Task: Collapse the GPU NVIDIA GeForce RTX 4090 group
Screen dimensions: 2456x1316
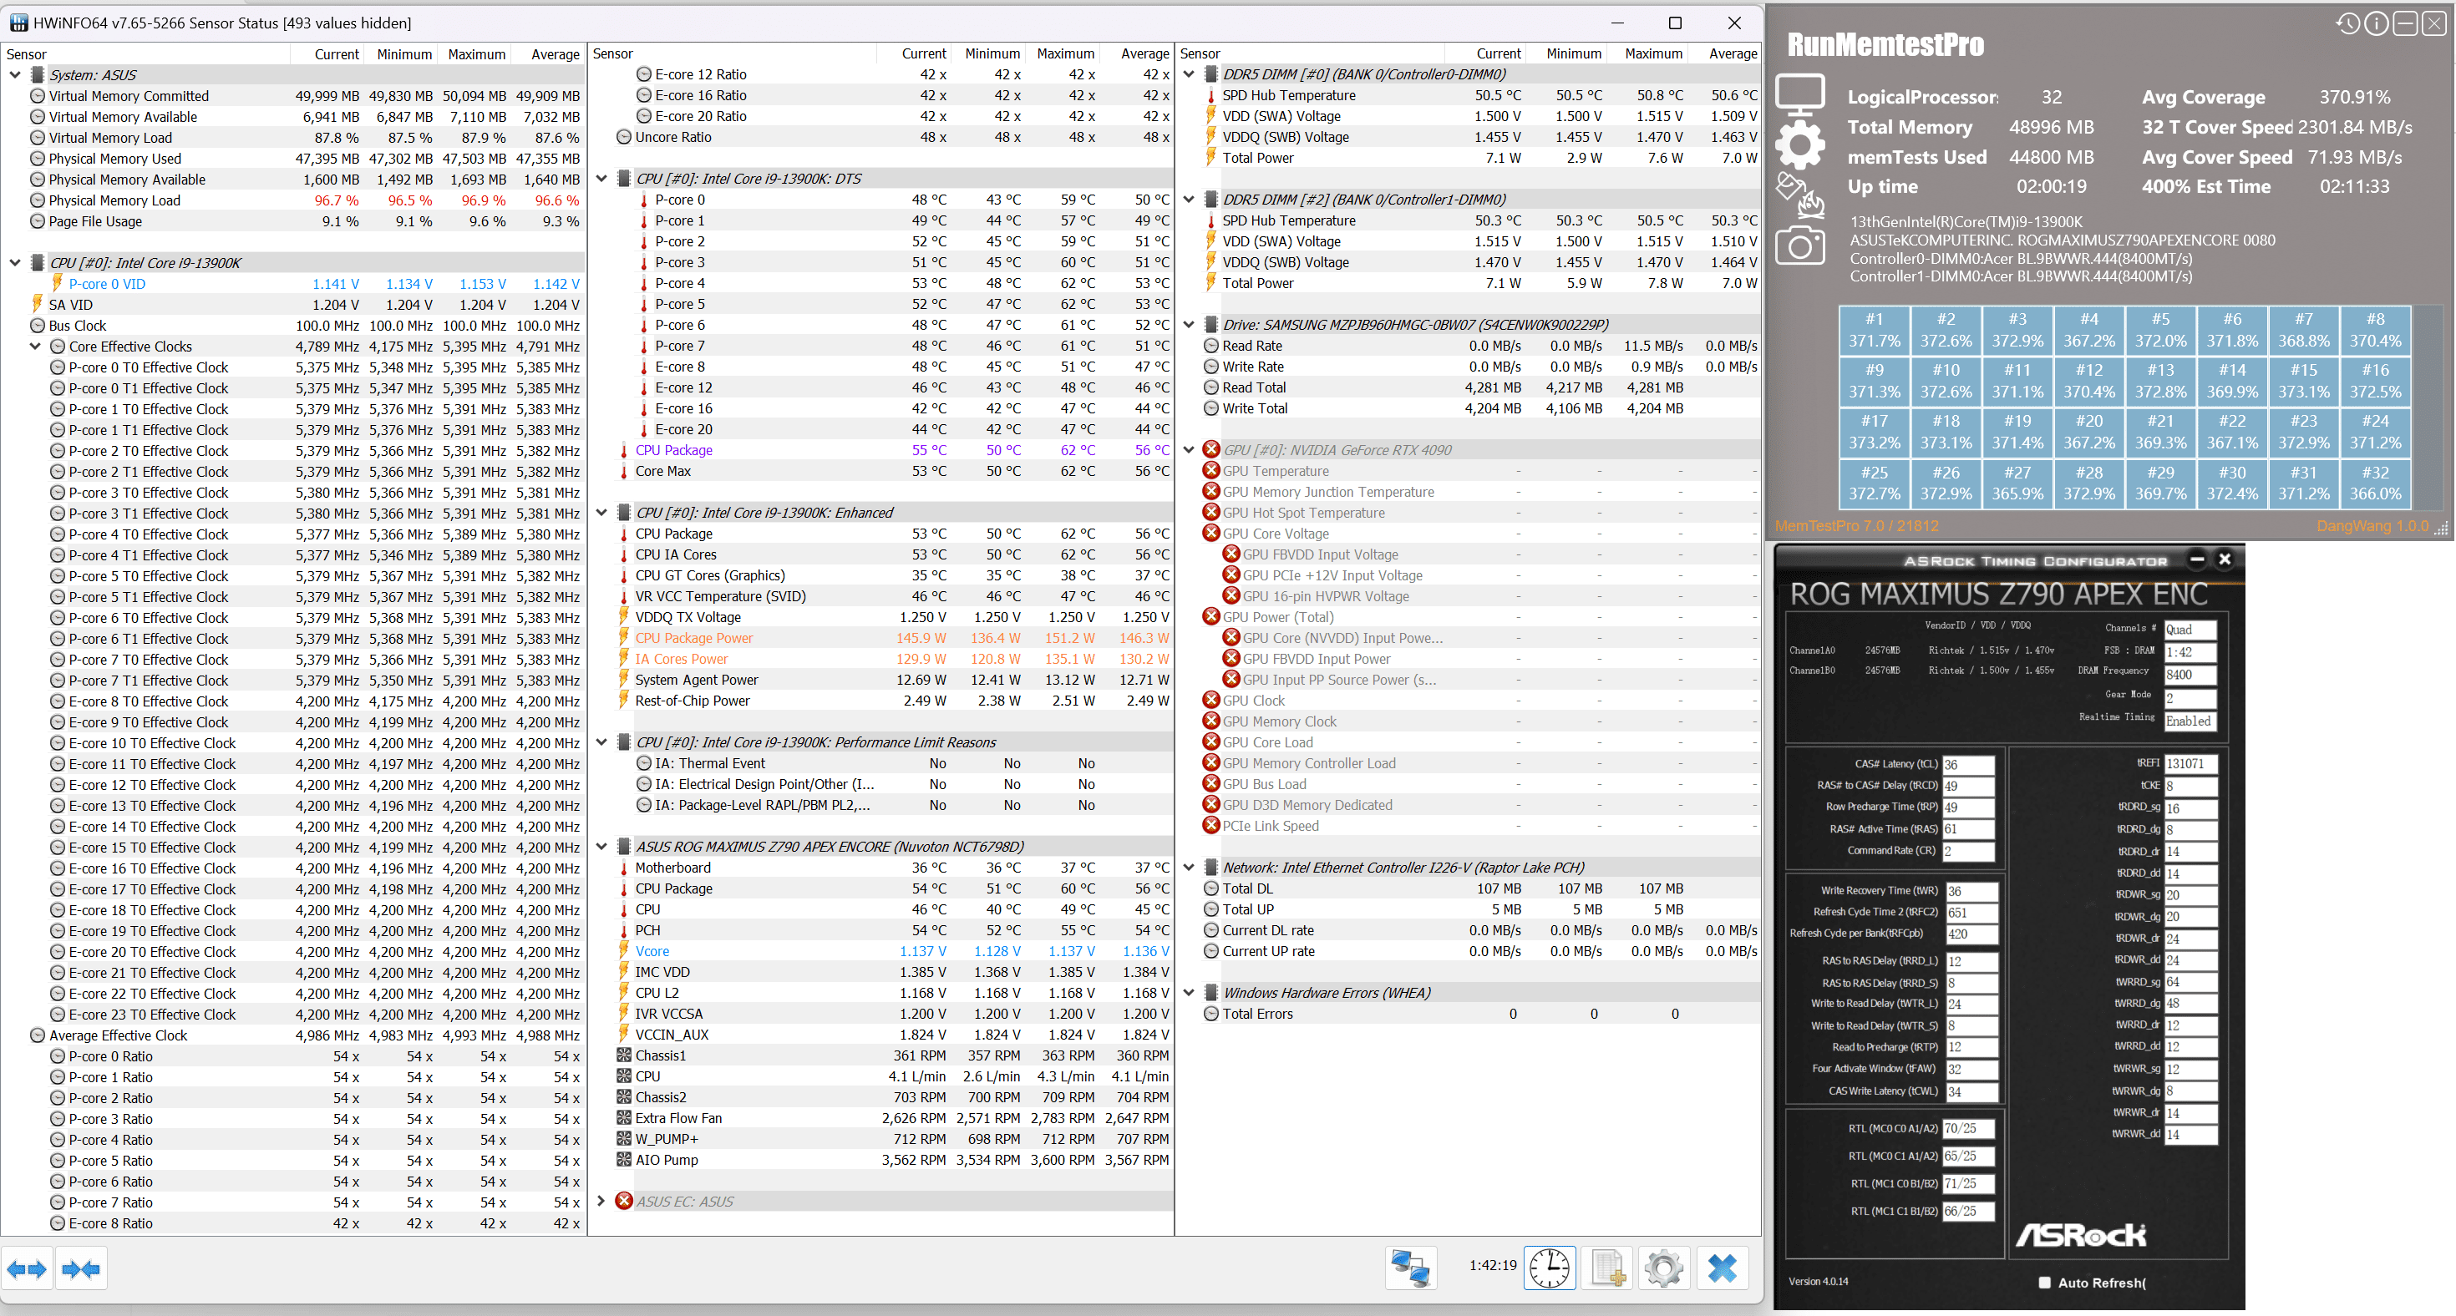Action: coord(1189,450)
